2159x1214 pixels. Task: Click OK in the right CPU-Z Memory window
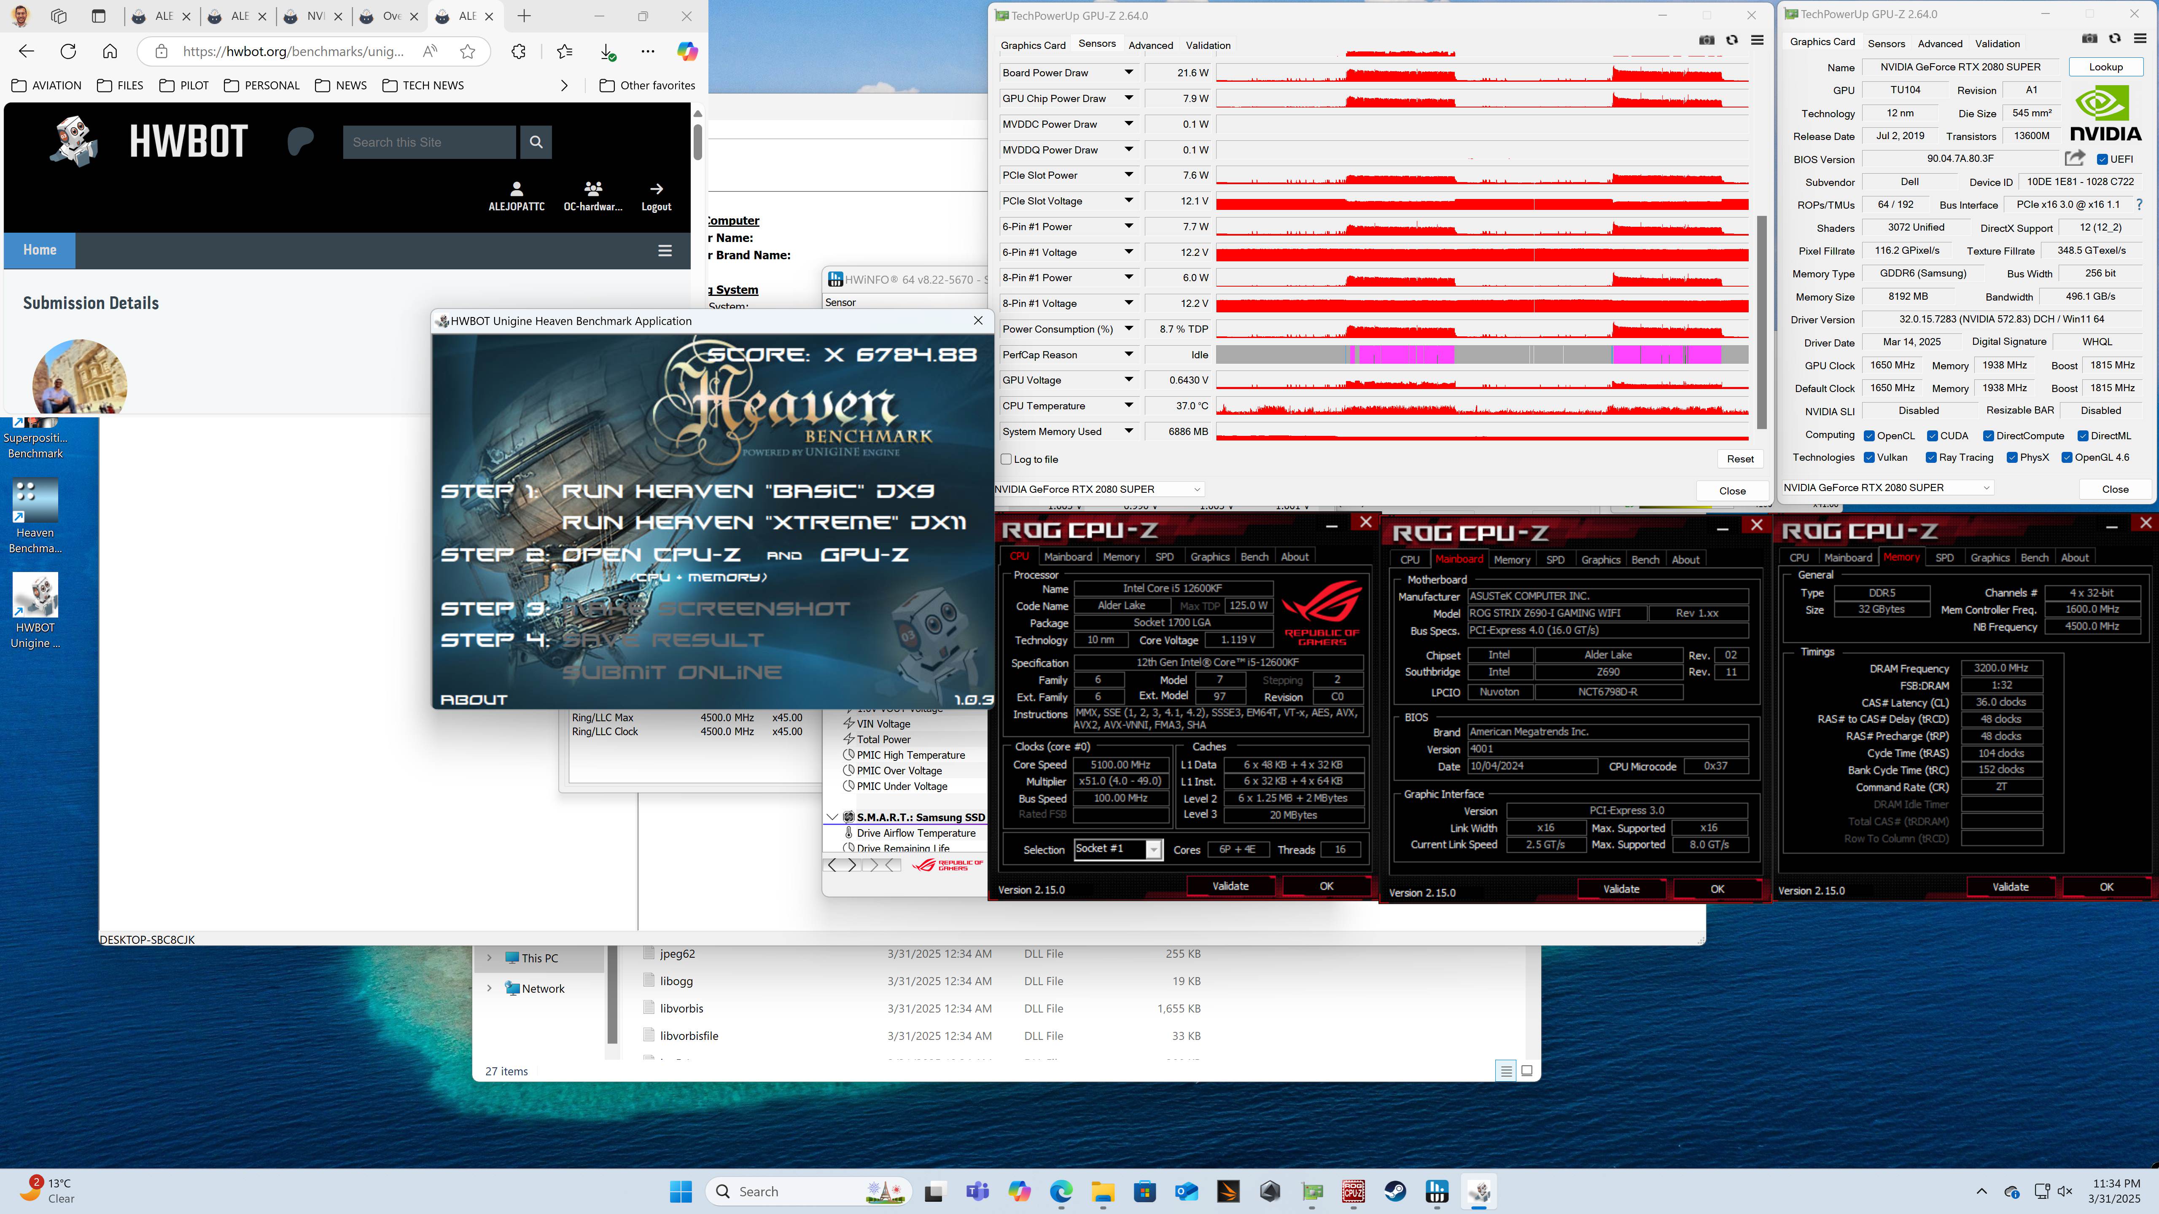(x=2106, y=886)
